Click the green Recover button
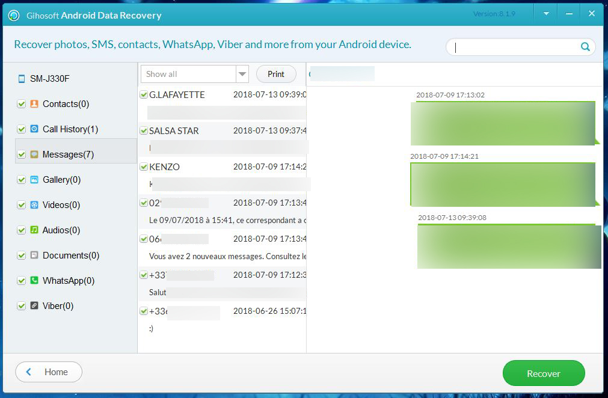The height and width of the screenshot is (398, 608). pyautogui.click(x=544, y=373)
